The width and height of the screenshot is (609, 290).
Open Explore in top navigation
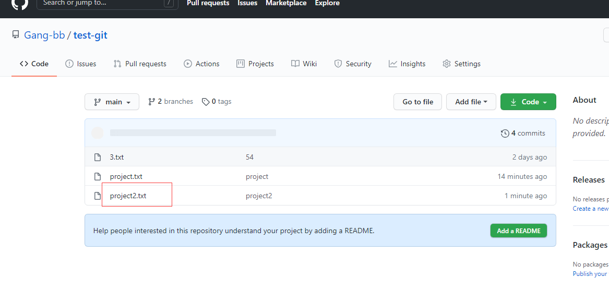327,3
